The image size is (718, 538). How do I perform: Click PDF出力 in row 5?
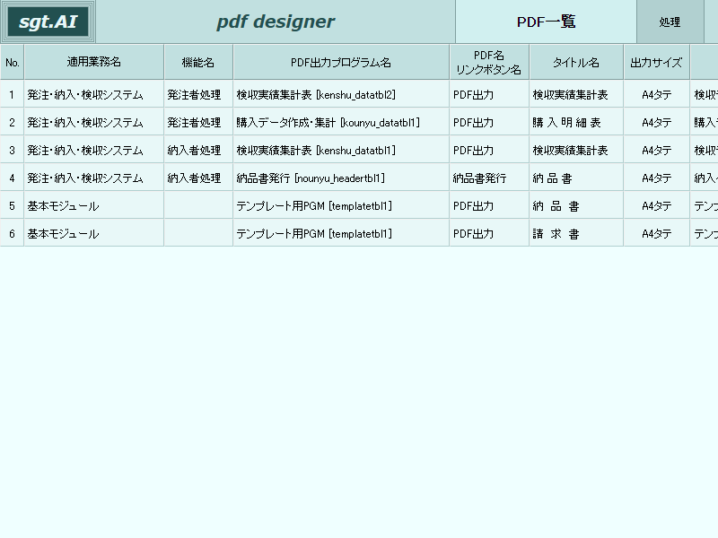point(474,206)
